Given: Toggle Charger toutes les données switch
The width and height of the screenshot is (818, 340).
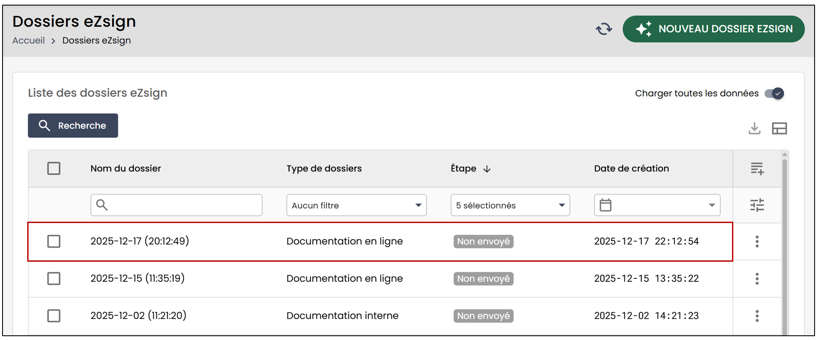Looking at the screenshot, I should tap(774, 93).
